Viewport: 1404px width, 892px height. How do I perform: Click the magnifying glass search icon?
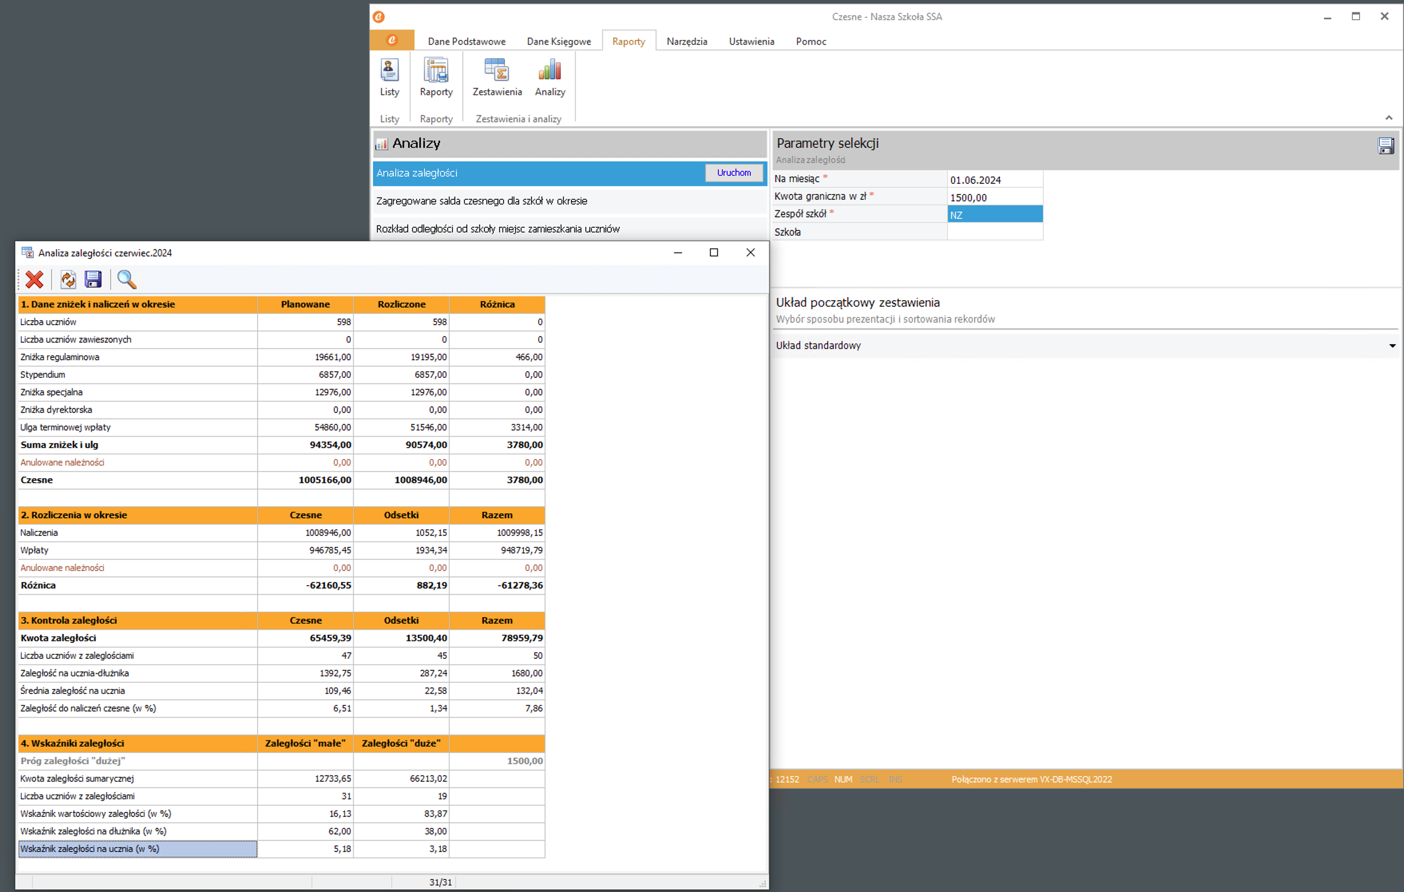[127, 280]
